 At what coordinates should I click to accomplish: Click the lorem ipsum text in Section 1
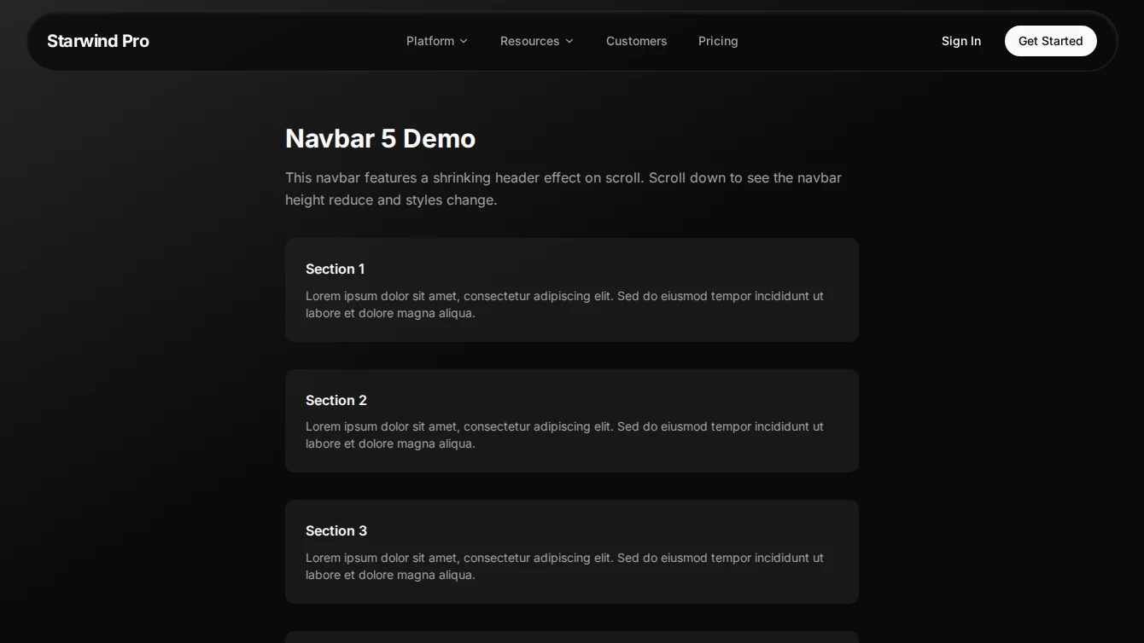(x=563, y=304)
